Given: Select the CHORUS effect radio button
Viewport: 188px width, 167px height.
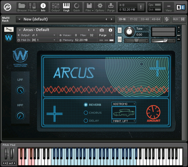Looking at the screenshot, I should click(x=86, y=113).
